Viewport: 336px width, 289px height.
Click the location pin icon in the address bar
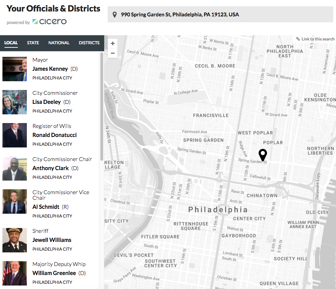click(x=114, y=15)
